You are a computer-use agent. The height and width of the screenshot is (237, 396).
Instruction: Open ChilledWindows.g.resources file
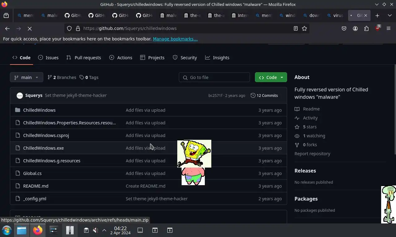[52, 160]
